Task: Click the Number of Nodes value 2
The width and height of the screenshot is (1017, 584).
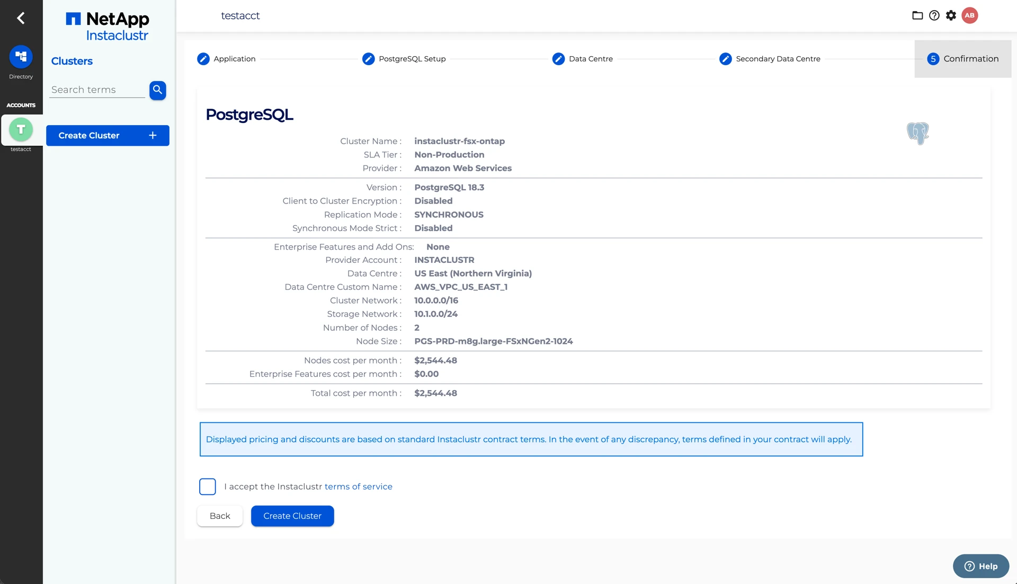Action: pyautogui.click(x=417, y=328)
